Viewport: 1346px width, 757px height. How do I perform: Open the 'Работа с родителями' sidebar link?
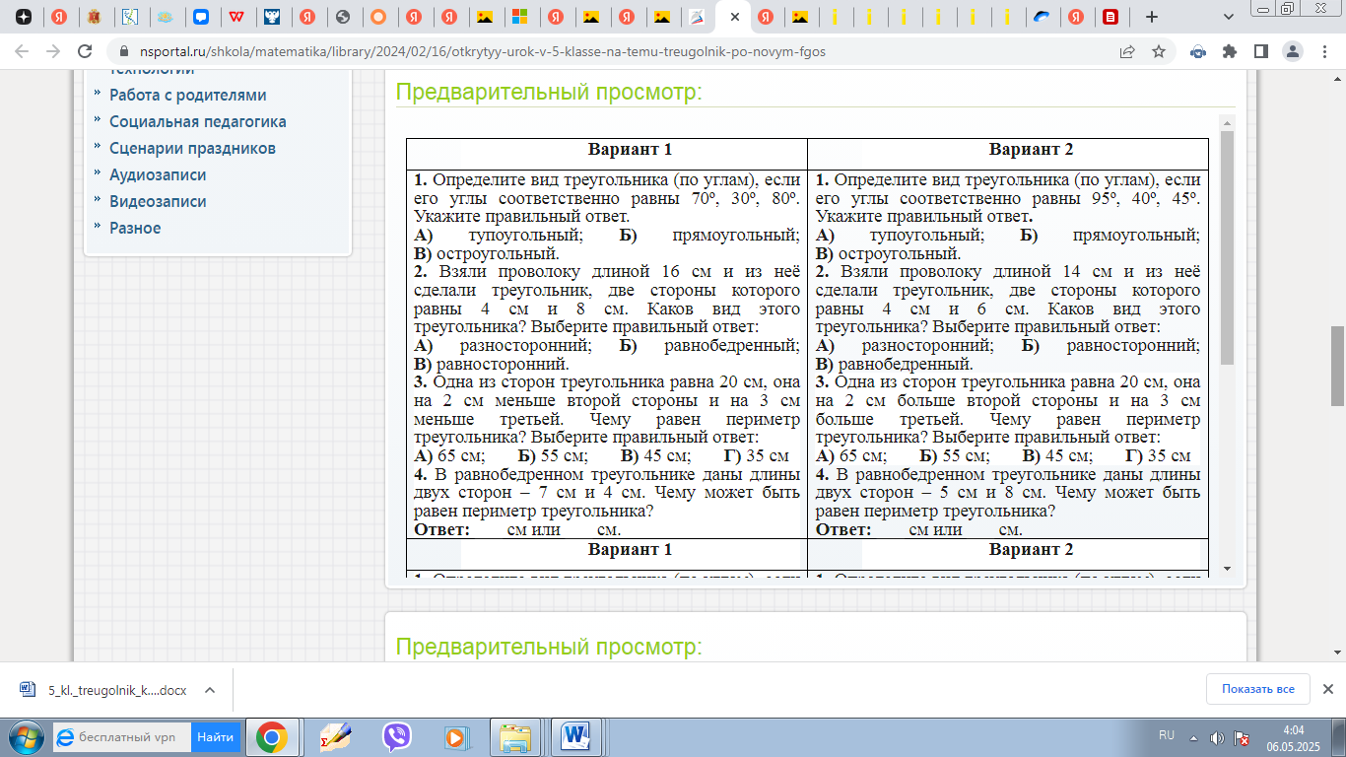click(187, 96)
